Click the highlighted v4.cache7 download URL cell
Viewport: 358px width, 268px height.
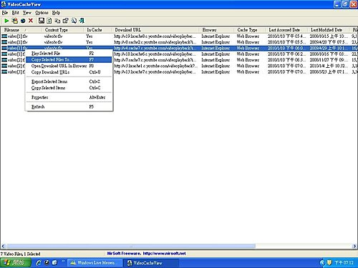(155, 48)
